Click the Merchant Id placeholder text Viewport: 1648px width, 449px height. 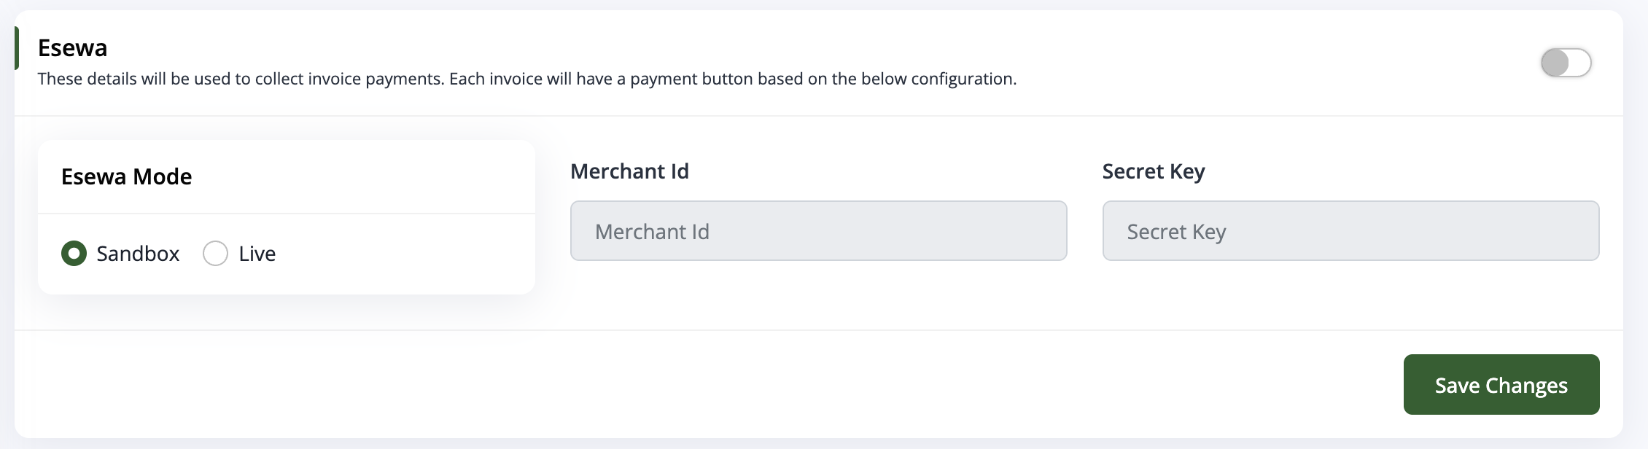click(652, 232)
